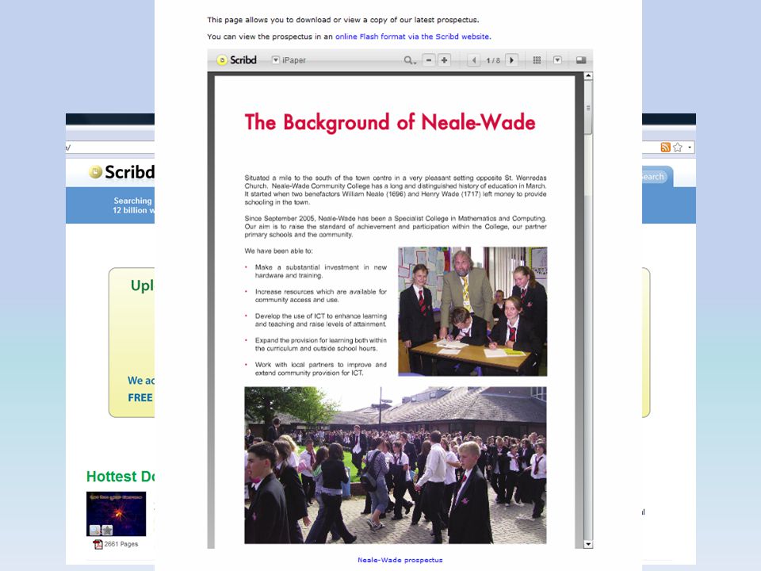Screen dimensions: 761x571
Task: Click the search magnifier icon in viewer toolbar
Action: tap(410, 60)
